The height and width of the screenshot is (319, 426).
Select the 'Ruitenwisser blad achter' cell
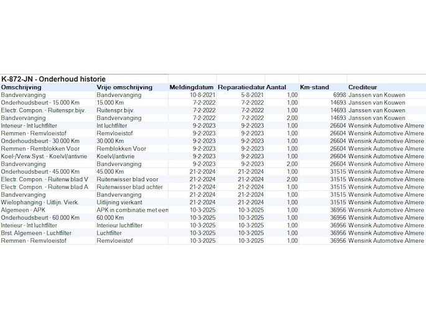(129, 187)
